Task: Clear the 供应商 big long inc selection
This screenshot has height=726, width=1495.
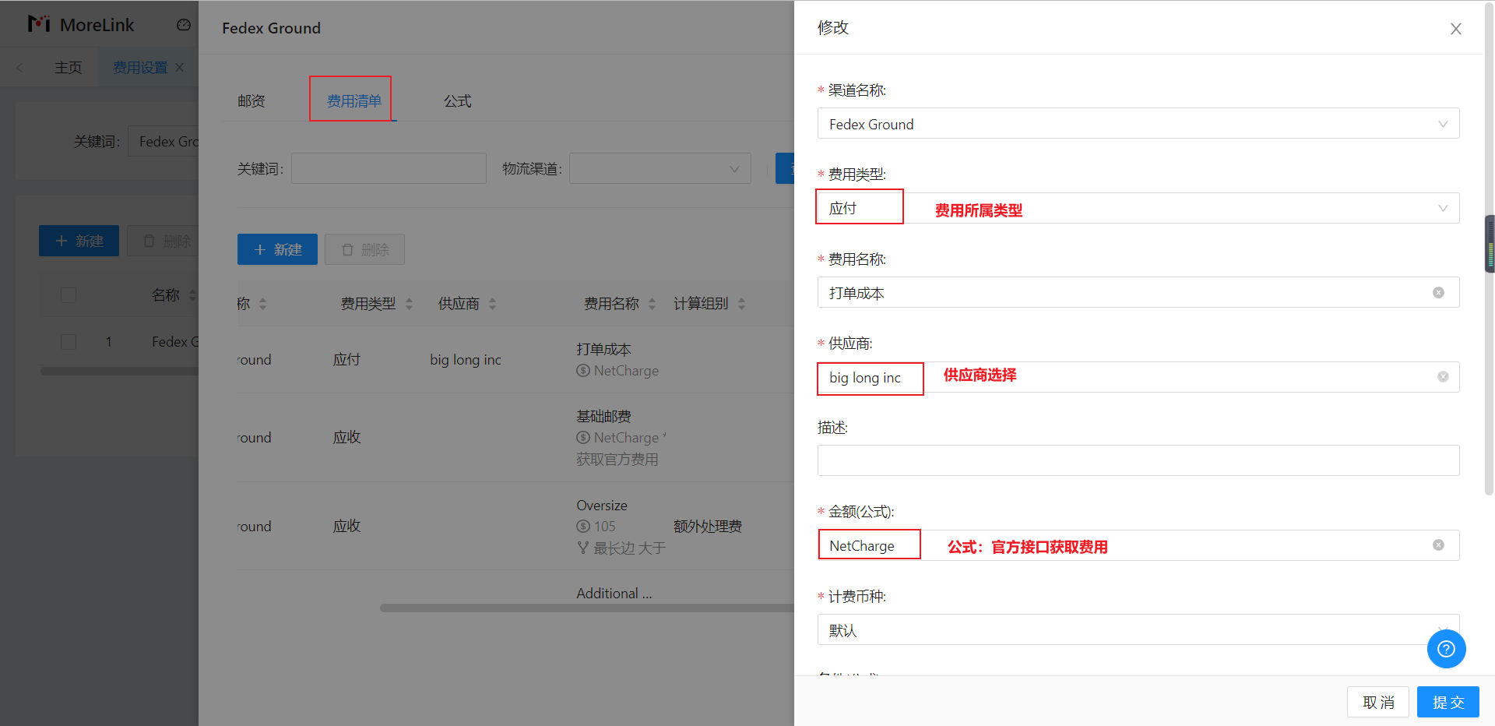Action: tap(1442, 377)
